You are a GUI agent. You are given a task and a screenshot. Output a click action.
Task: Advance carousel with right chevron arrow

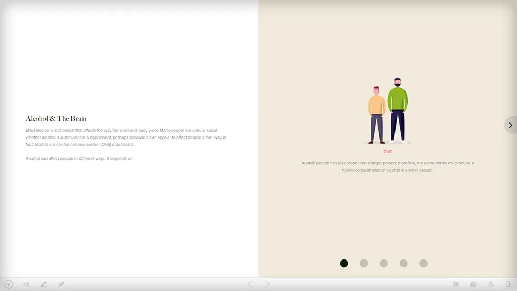[510, 125]
